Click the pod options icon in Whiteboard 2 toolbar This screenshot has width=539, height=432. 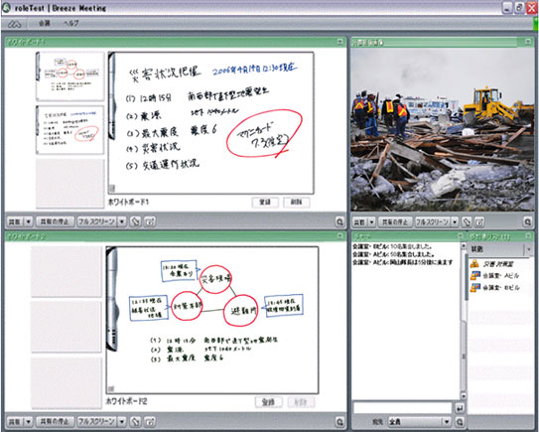click(339, 421)
